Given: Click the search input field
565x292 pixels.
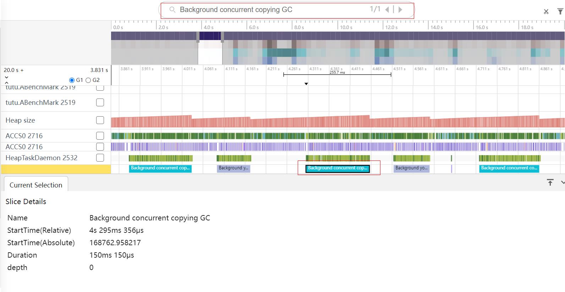Looking at the screenshot, I should [x=270, y=10].
